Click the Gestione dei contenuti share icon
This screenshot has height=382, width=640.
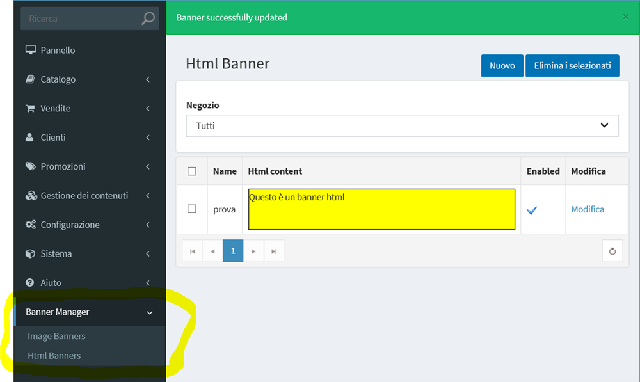pos(29,195)
